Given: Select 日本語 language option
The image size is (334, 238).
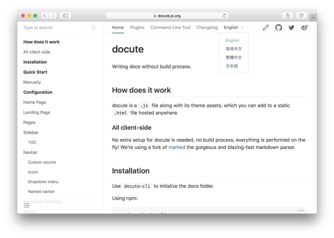Looking at the screenshot, I should coord(232,66).
